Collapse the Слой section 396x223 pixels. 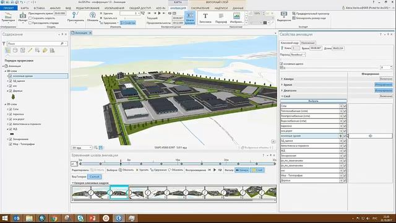(282, 96)
